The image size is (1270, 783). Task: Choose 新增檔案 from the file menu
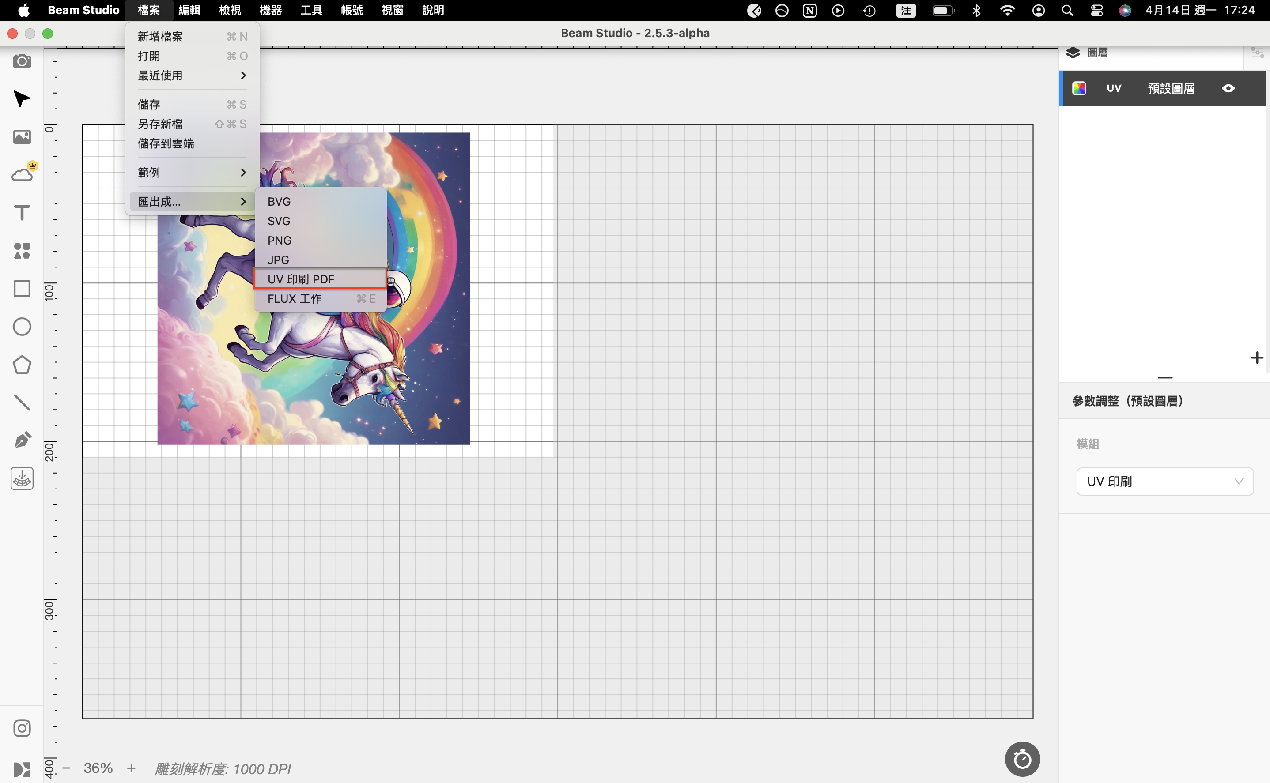pyautogui.click(x=192, y=37)
